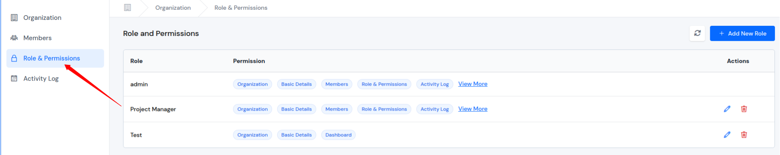Edit the Project Manager role with pencil icon

(727, 109)
